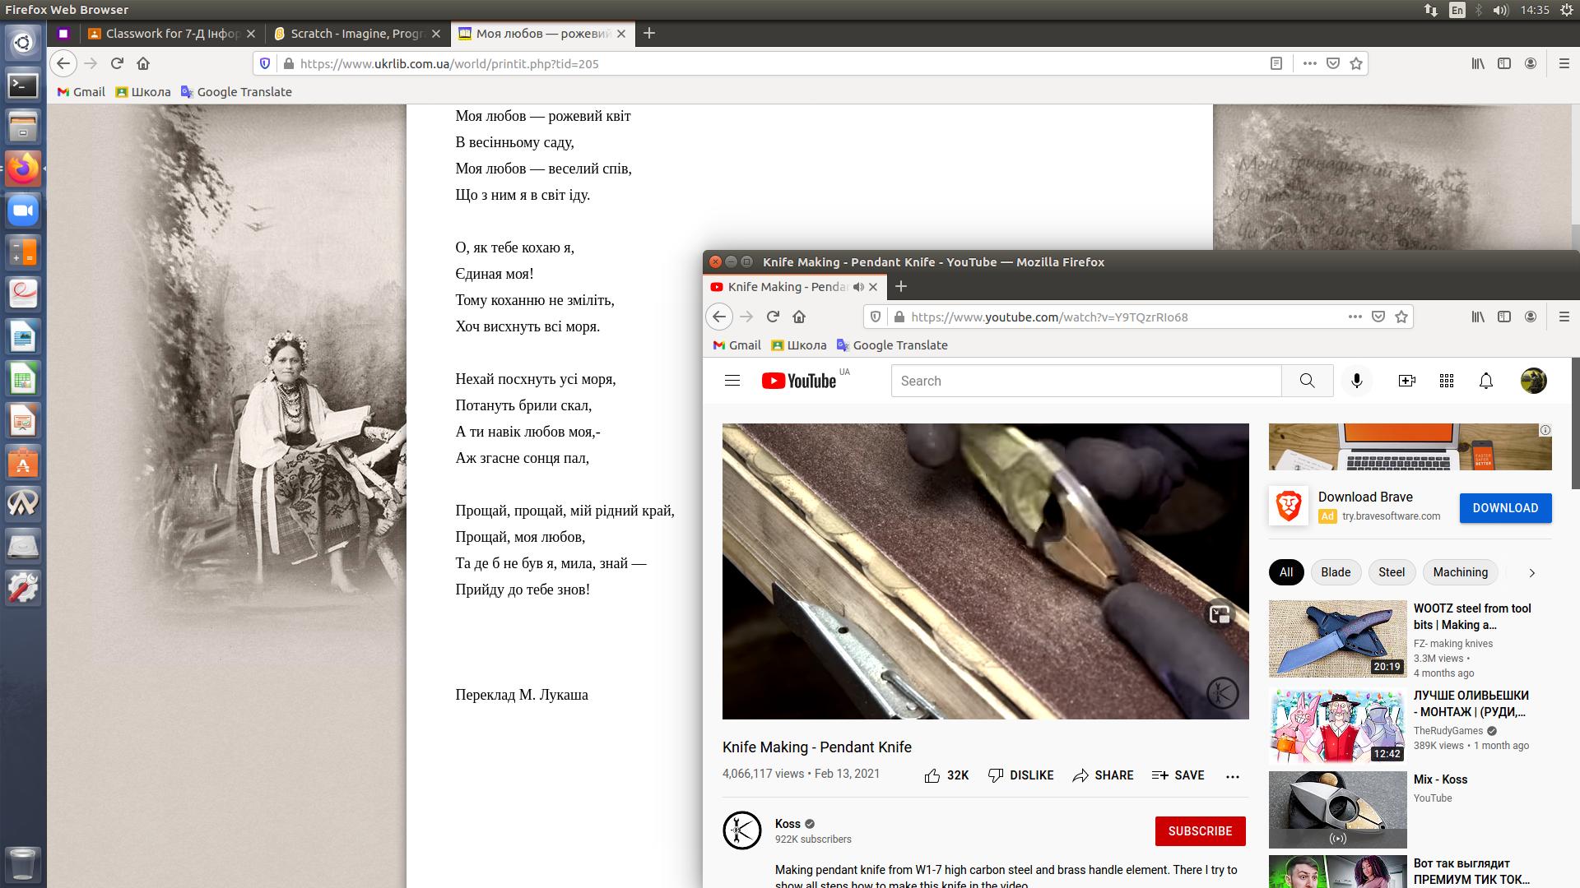Click the red SUBSCRIBE button
This screenshot has width=1580, height=888.
click(x=1200, y=830)
